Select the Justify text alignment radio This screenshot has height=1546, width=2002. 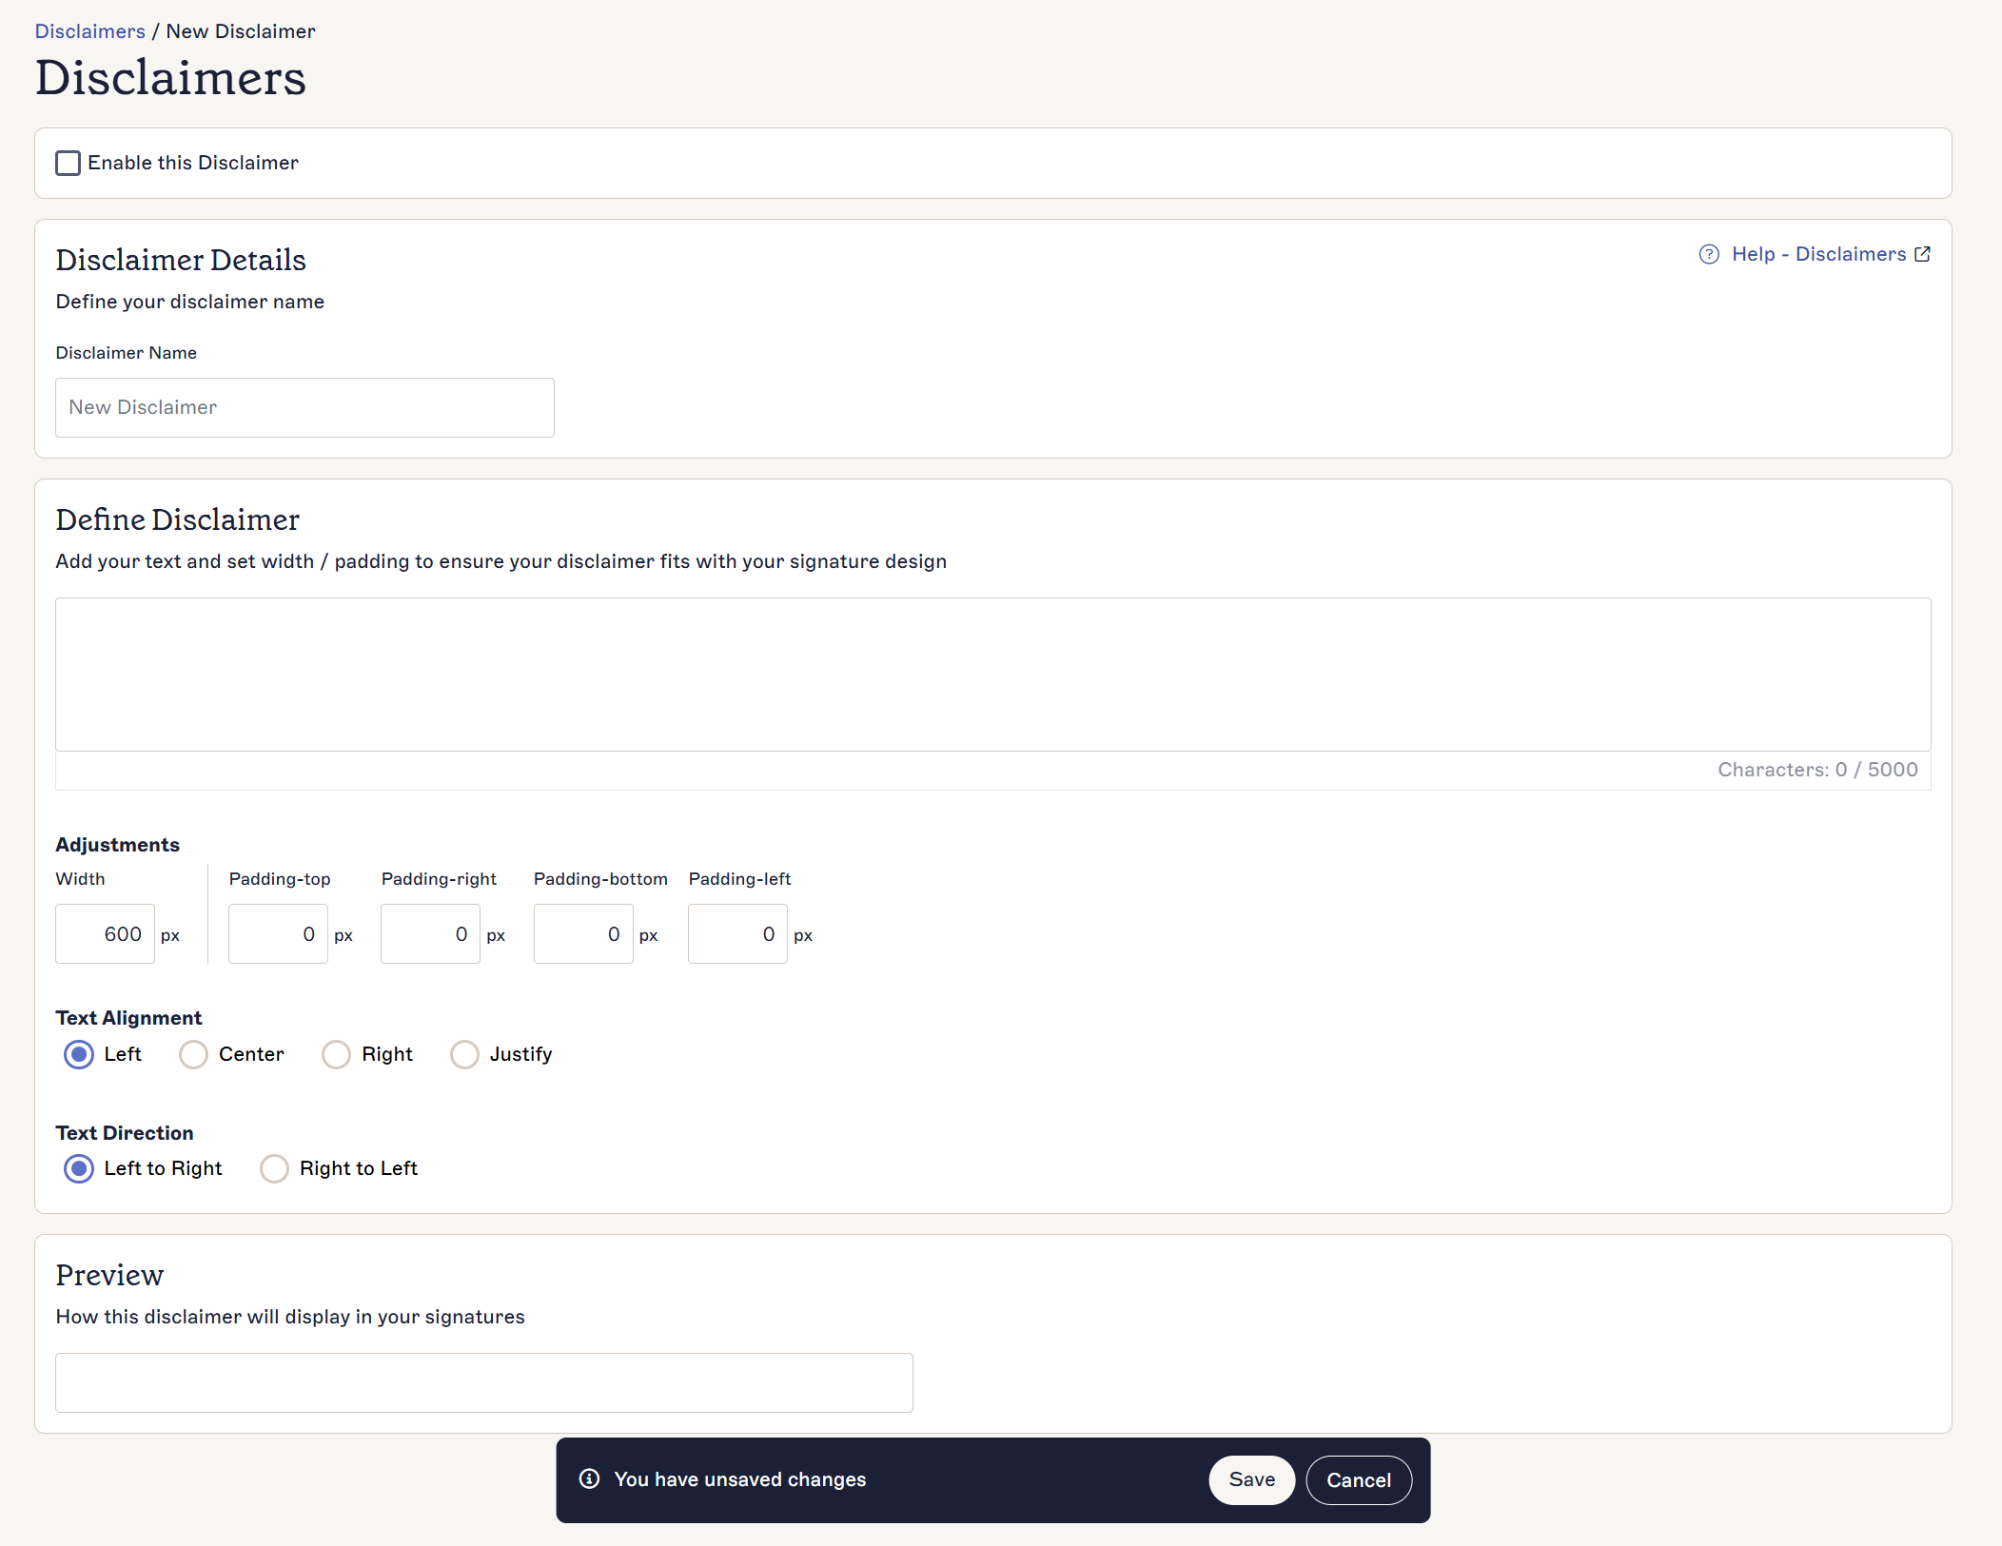pos(464,1054)
